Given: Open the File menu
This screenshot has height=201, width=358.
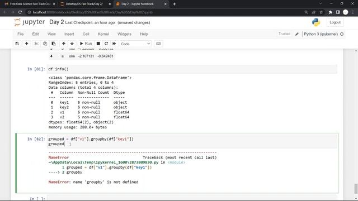Looking at the screenshot, I should click(x=21, y=34).
